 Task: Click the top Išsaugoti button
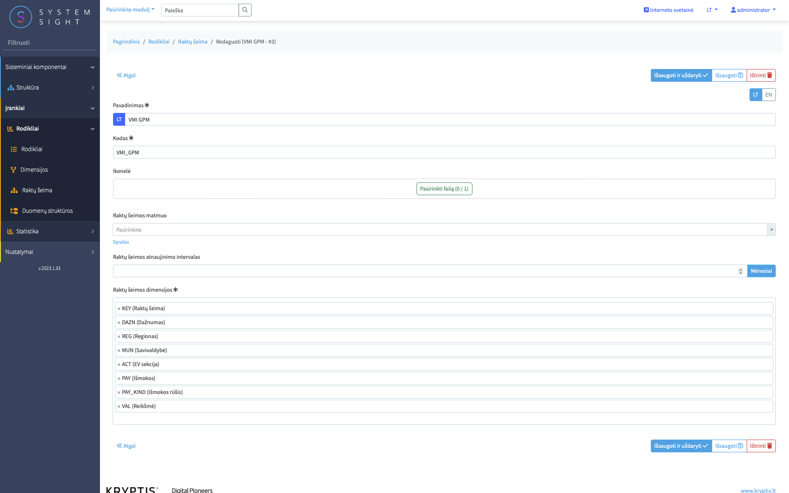[729, 75]
